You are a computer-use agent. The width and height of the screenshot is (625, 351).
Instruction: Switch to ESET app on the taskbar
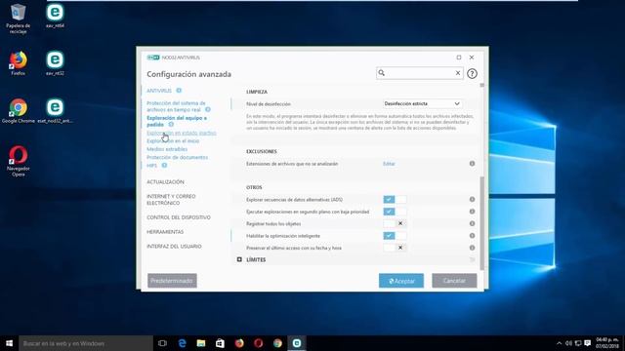[x=297, y=343]
